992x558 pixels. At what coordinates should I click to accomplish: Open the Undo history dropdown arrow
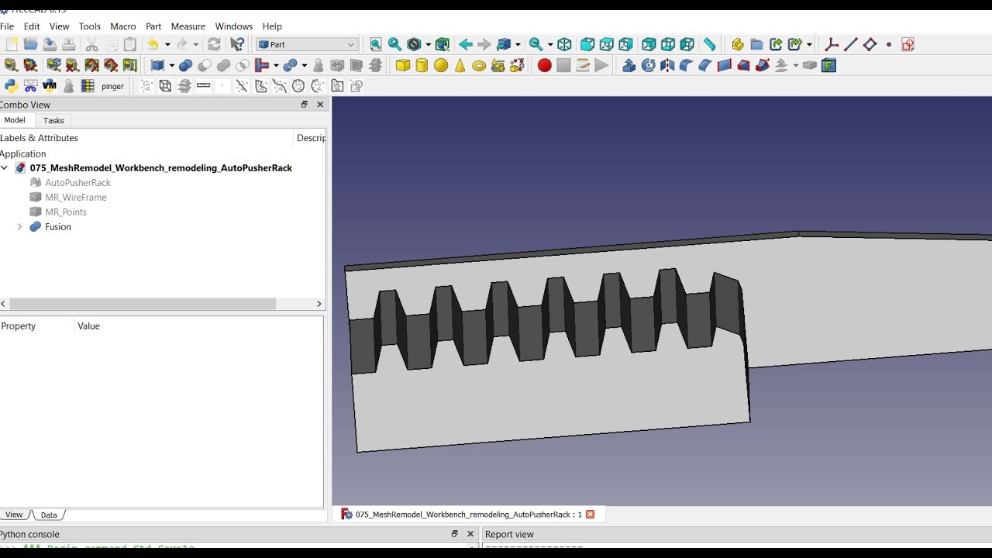tap(167, 45)
